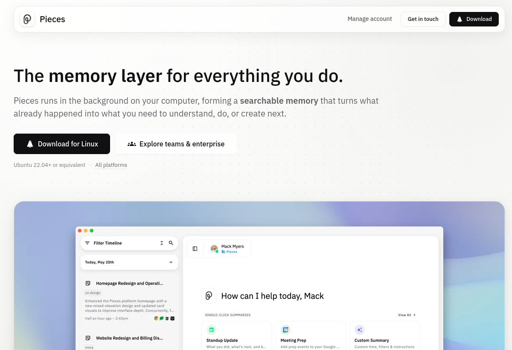Click the collapse arrows icon in Filter Timeline bar
This screenshot has width=512, height=350.
(x=162, y=243)
